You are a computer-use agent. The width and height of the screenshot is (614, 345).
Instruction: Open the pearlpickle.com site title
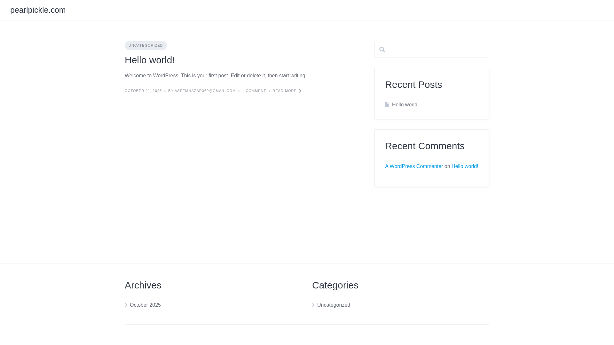(38, 10)
